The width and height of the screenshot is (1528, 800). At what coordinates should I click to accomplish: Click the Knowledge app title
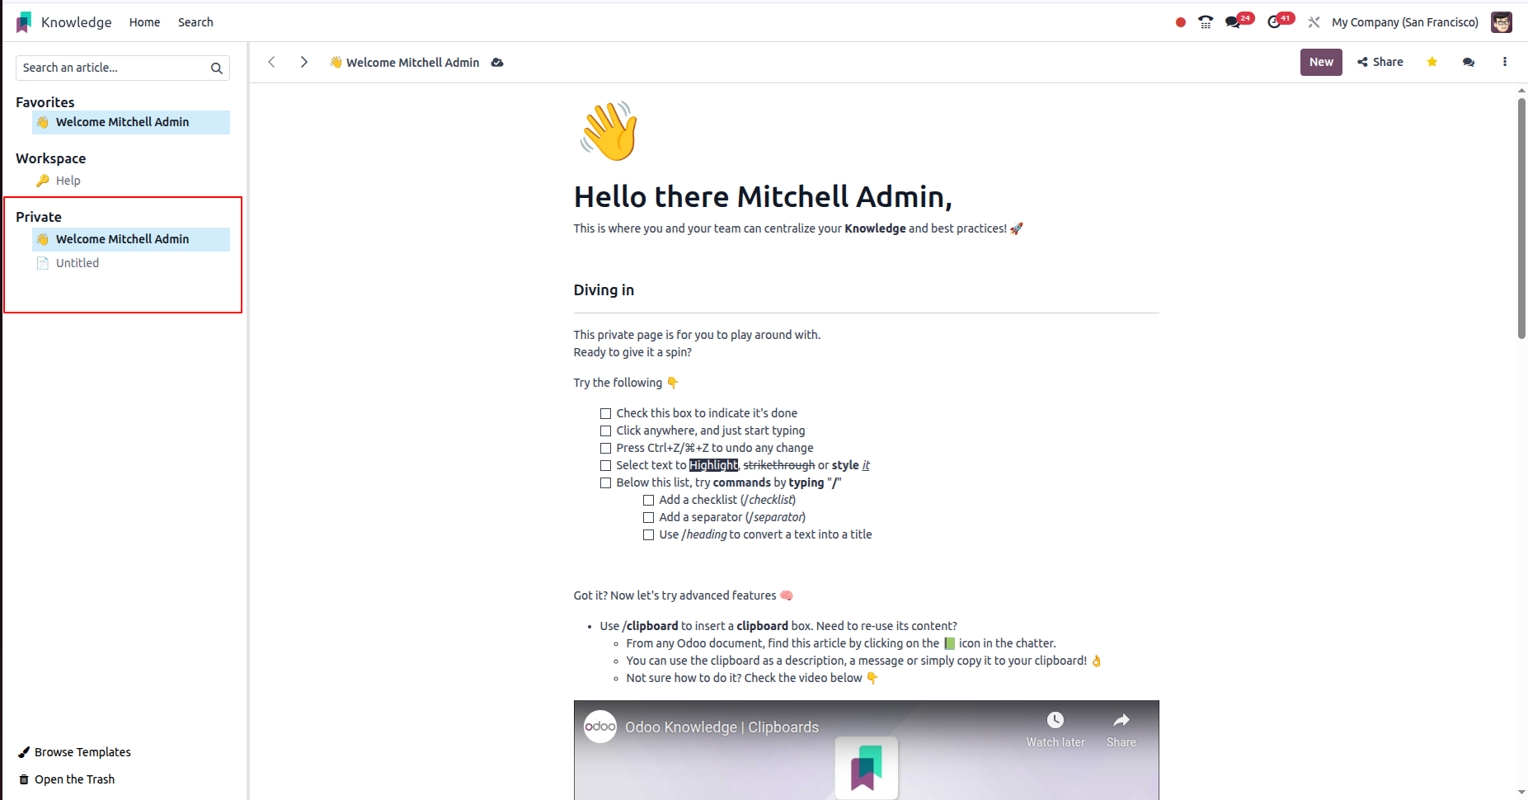pyautogui.click(x=76, y=22)
